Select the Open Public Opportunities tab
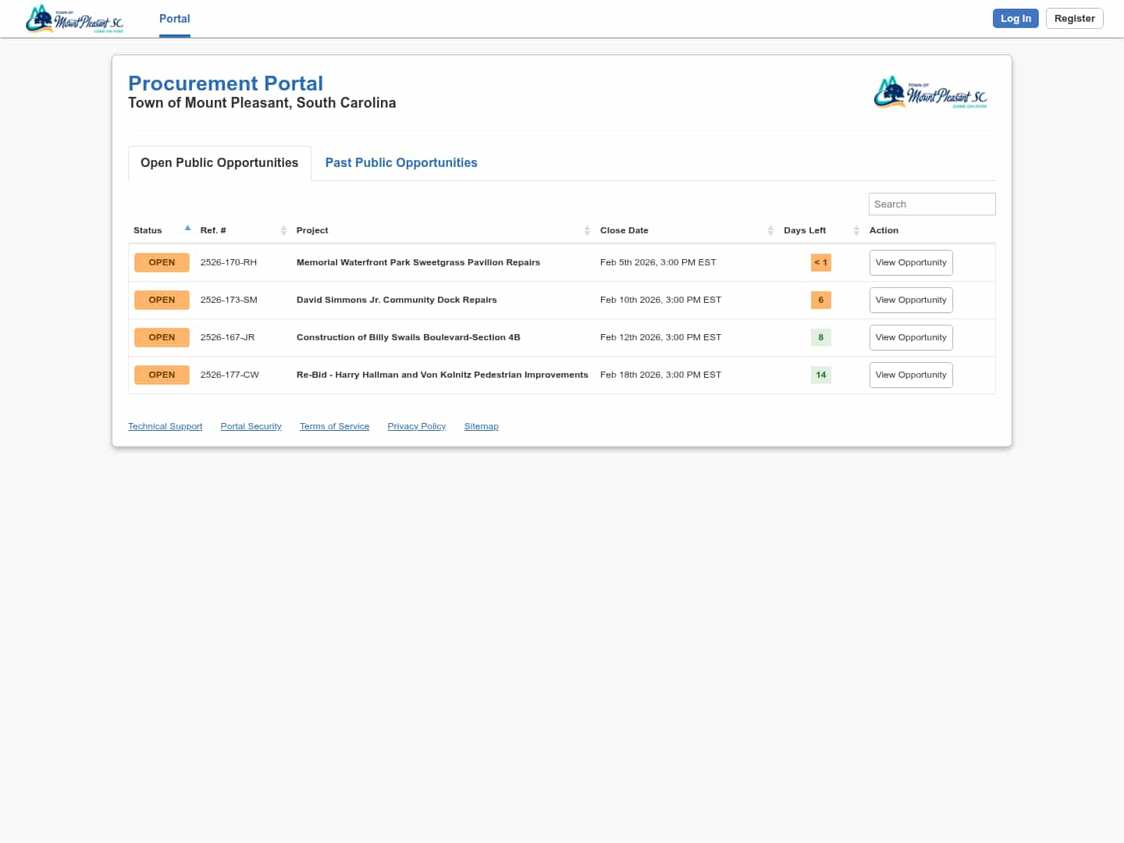The width and height of the screenshot is (1124, 843). tap(219, 163)
